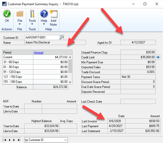
Task: Go to the last record navigation button
Action: (19, 140)
